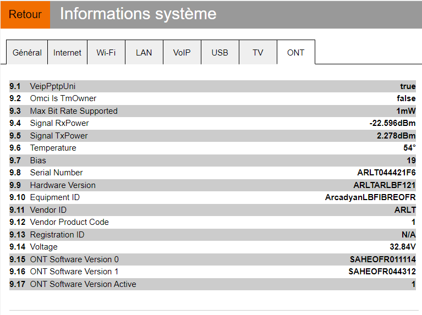Select software version SAHEOFR044312
Screen dimensions: 422x315
click(382, 272)
